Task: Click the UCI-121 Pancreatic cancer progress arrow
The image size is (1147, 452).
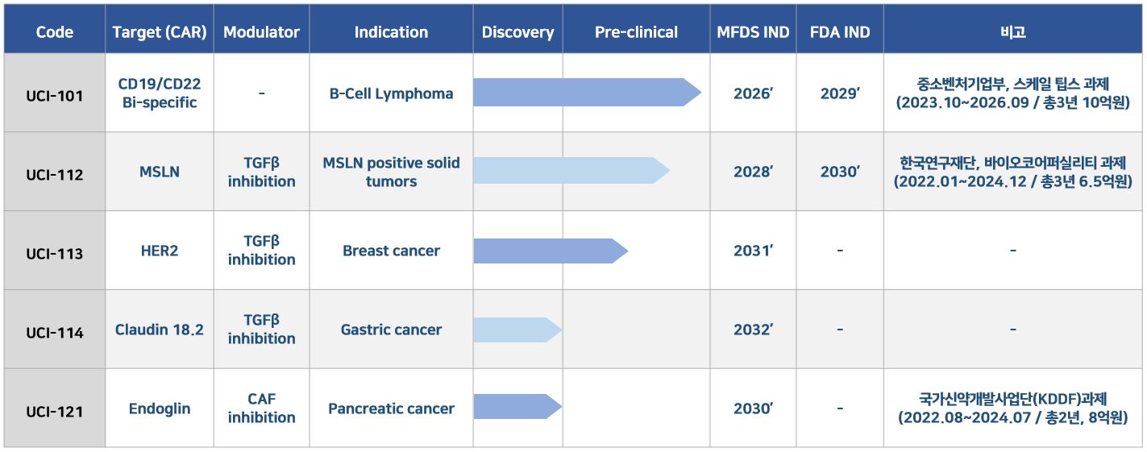Action: coord(517,407)
